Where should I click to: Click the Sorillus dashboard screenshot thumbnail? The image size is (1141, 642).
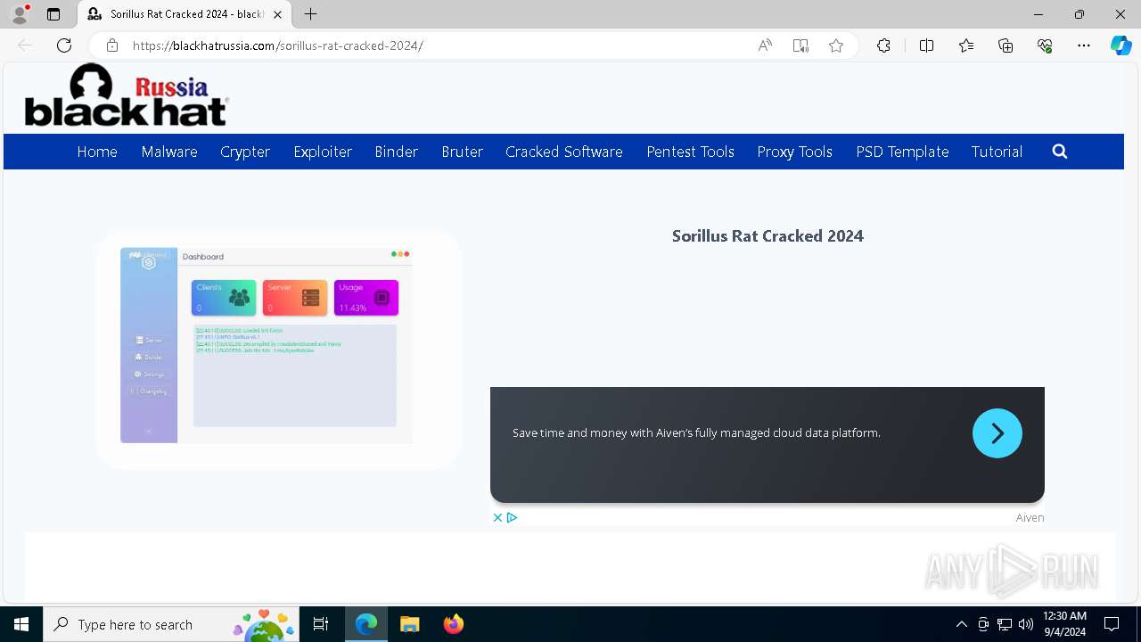click(267, 345)
